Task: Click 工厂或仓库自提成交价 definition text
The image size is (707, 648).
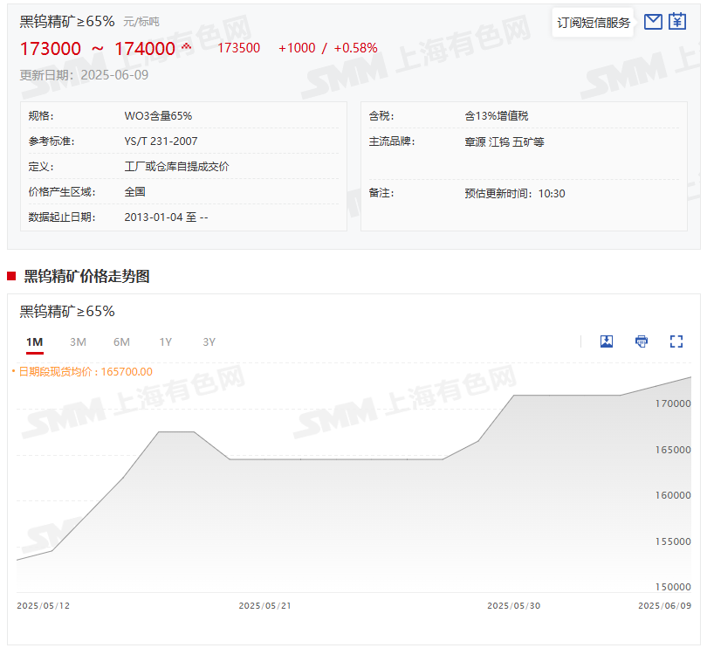Action: point(176,167)
